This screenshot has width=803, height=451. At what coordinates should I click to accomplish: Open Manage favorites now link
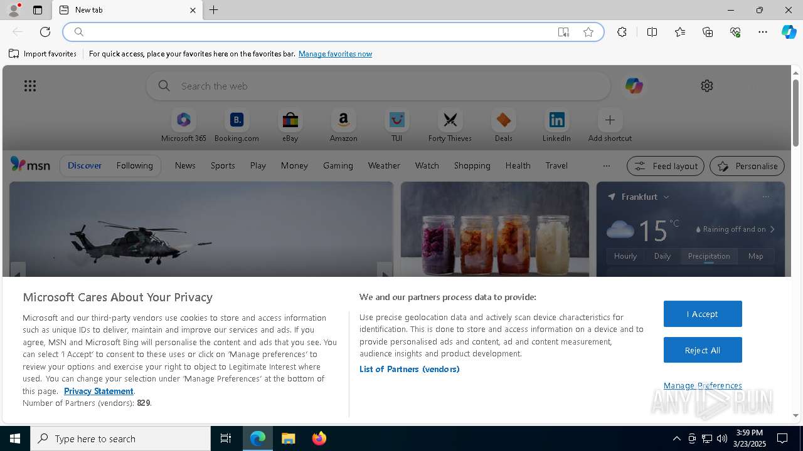(x=335, y=54)
